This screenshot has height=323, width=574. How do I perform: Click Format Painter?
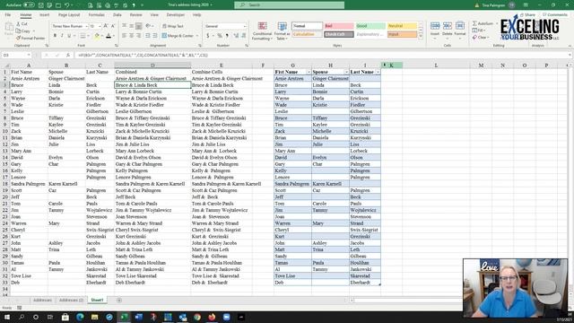click(x=30, y=38)
